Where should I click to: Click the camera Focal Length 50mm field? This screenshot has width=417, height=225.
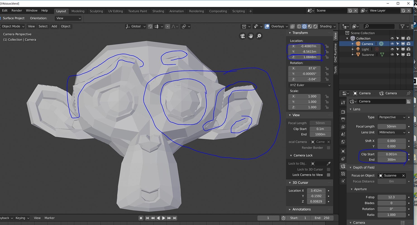392,127
